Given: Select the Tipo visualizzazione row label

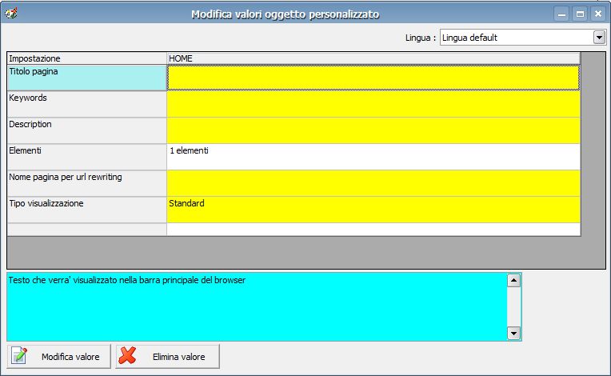Looking at the screenshot, I should (x=87, y=210).
